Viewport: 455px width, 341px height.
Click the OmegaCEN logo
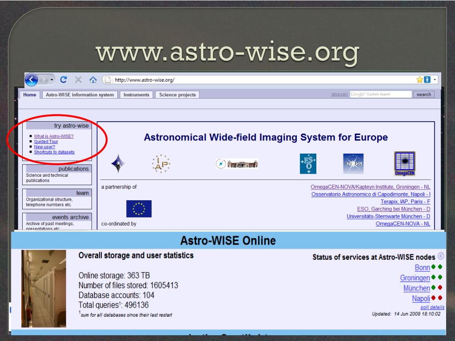[405, 163]
